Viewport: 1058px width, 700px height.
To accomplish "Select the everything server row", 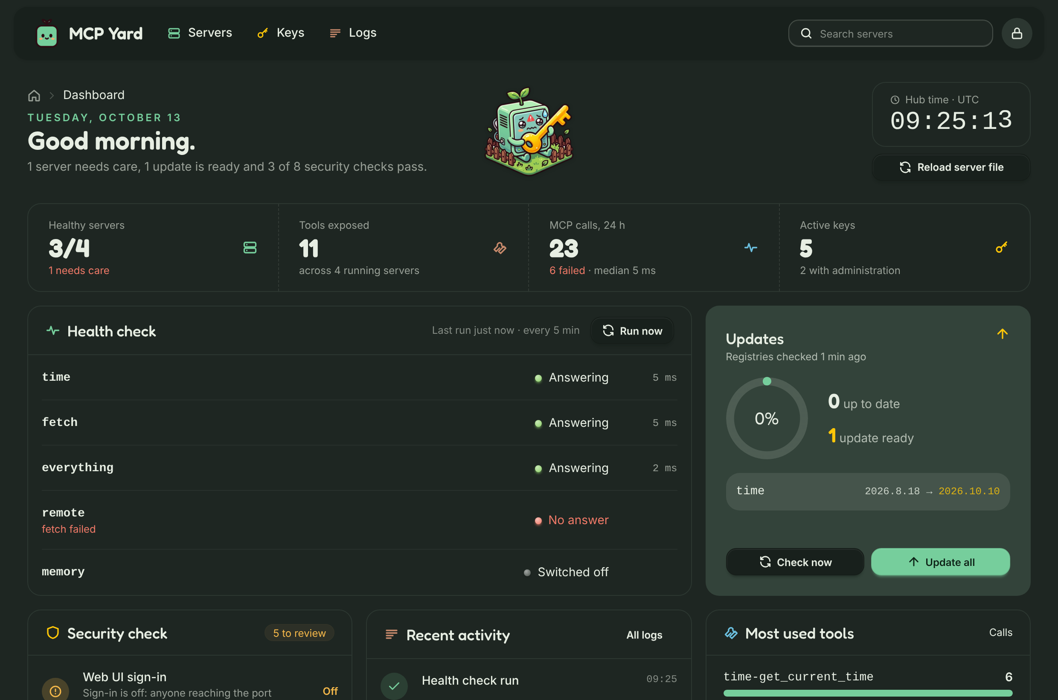I will coord(359,468).
